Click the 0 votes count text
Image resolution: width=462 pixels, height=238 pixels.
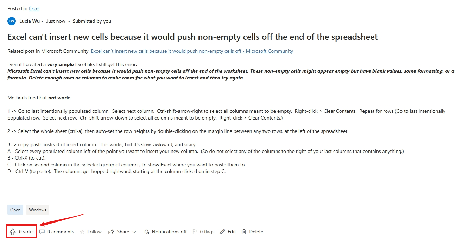(x=27, y=232)
